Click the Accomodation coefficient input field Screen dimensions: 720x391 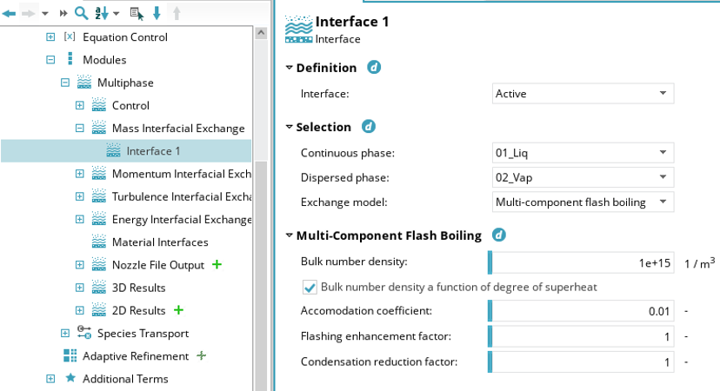click(x=580, y=310)
